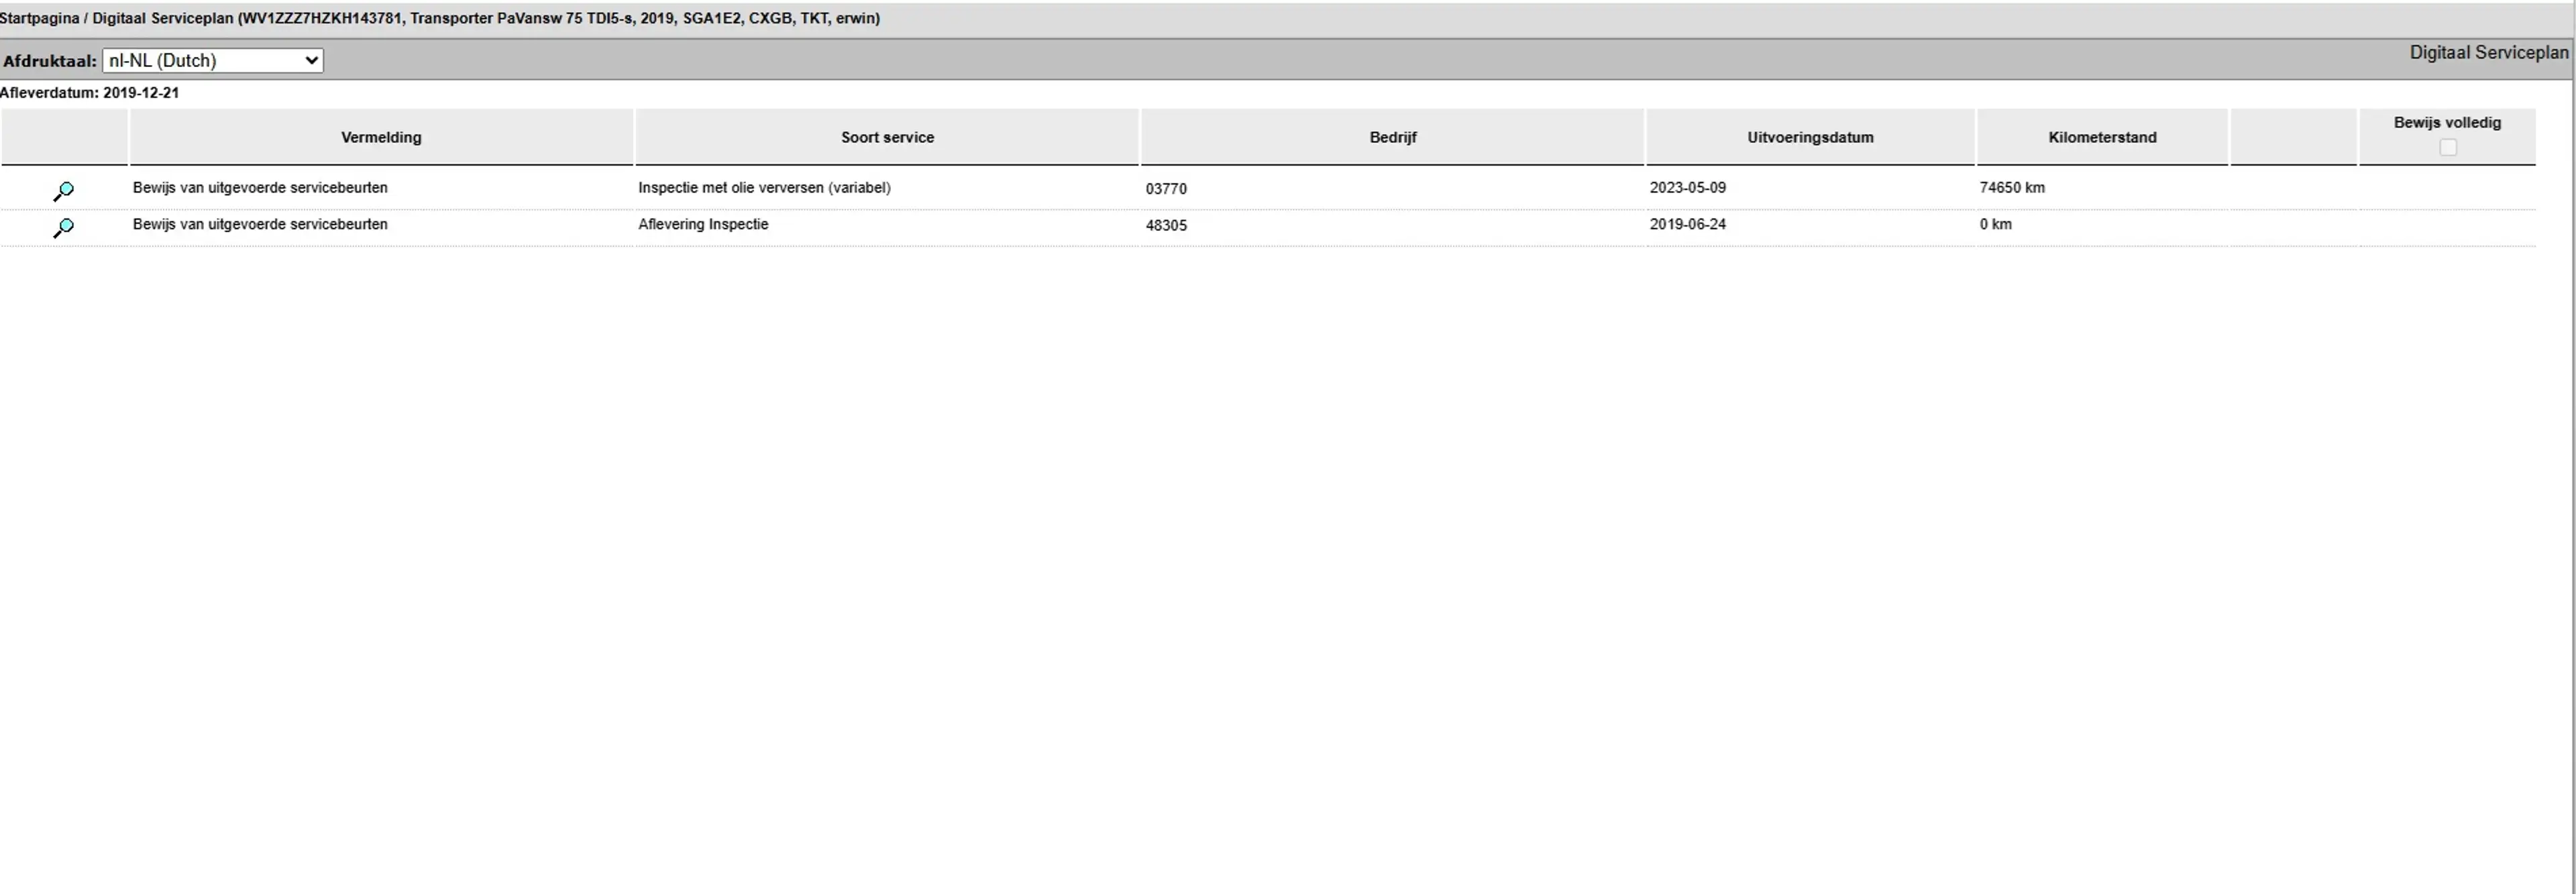Click date 2023-05-09
2576x894 pixels.
tap(1687, 187)
